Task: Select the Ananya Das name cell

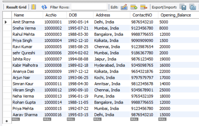Action: point(27,72)
